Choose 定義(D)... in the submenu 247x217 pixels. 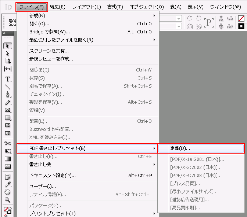[201, 148]
